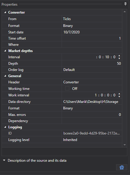
Task: Select the Interval property label
Action: coord(14,57)
